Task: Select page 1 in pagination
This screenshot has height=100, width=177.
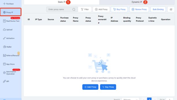Action: 149,99
